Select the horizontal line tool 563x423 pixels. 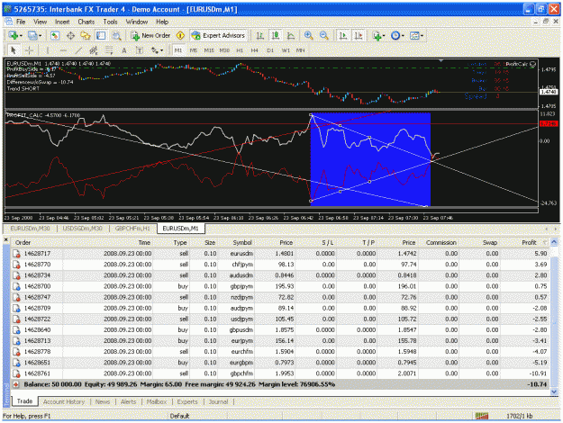pyautogui.click(x=63, y=50)
